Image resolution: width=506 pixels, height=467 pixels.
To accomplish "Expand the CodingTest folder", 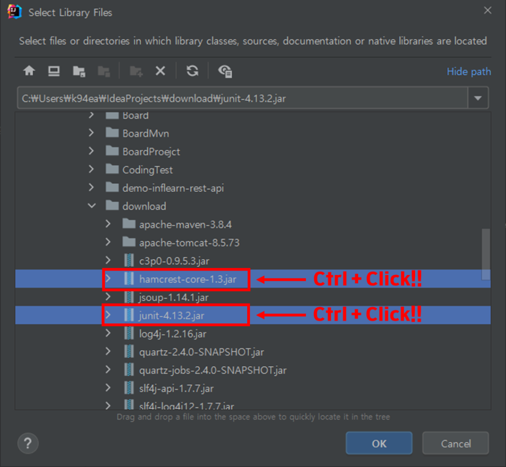I will pos(91,169).
